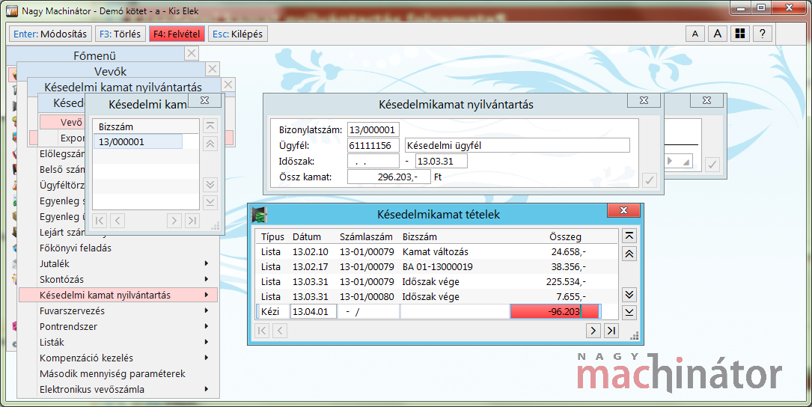Select the BA 01-13000019 row
Image resolution: width=812 pixels, height=407 pixels.
click(x=436, y=266)
